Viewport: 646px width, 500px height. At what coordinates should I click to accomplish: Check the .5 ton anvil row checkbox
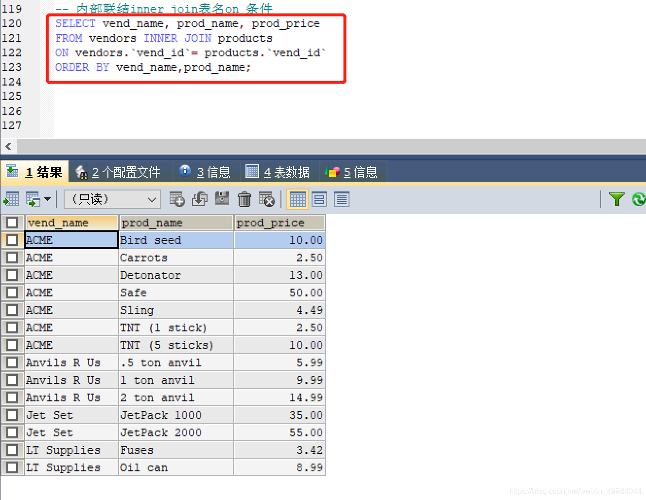click(x=12, y=362)
